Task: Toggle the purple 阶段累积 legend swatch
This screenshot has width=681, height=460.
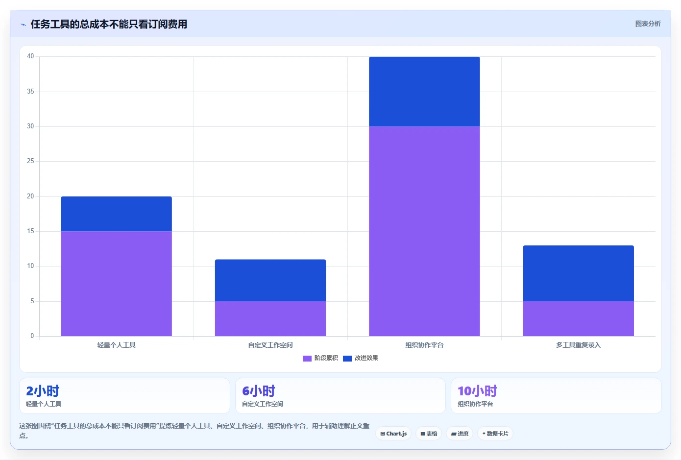Action: pyautogui.click(x=307, y=358)
